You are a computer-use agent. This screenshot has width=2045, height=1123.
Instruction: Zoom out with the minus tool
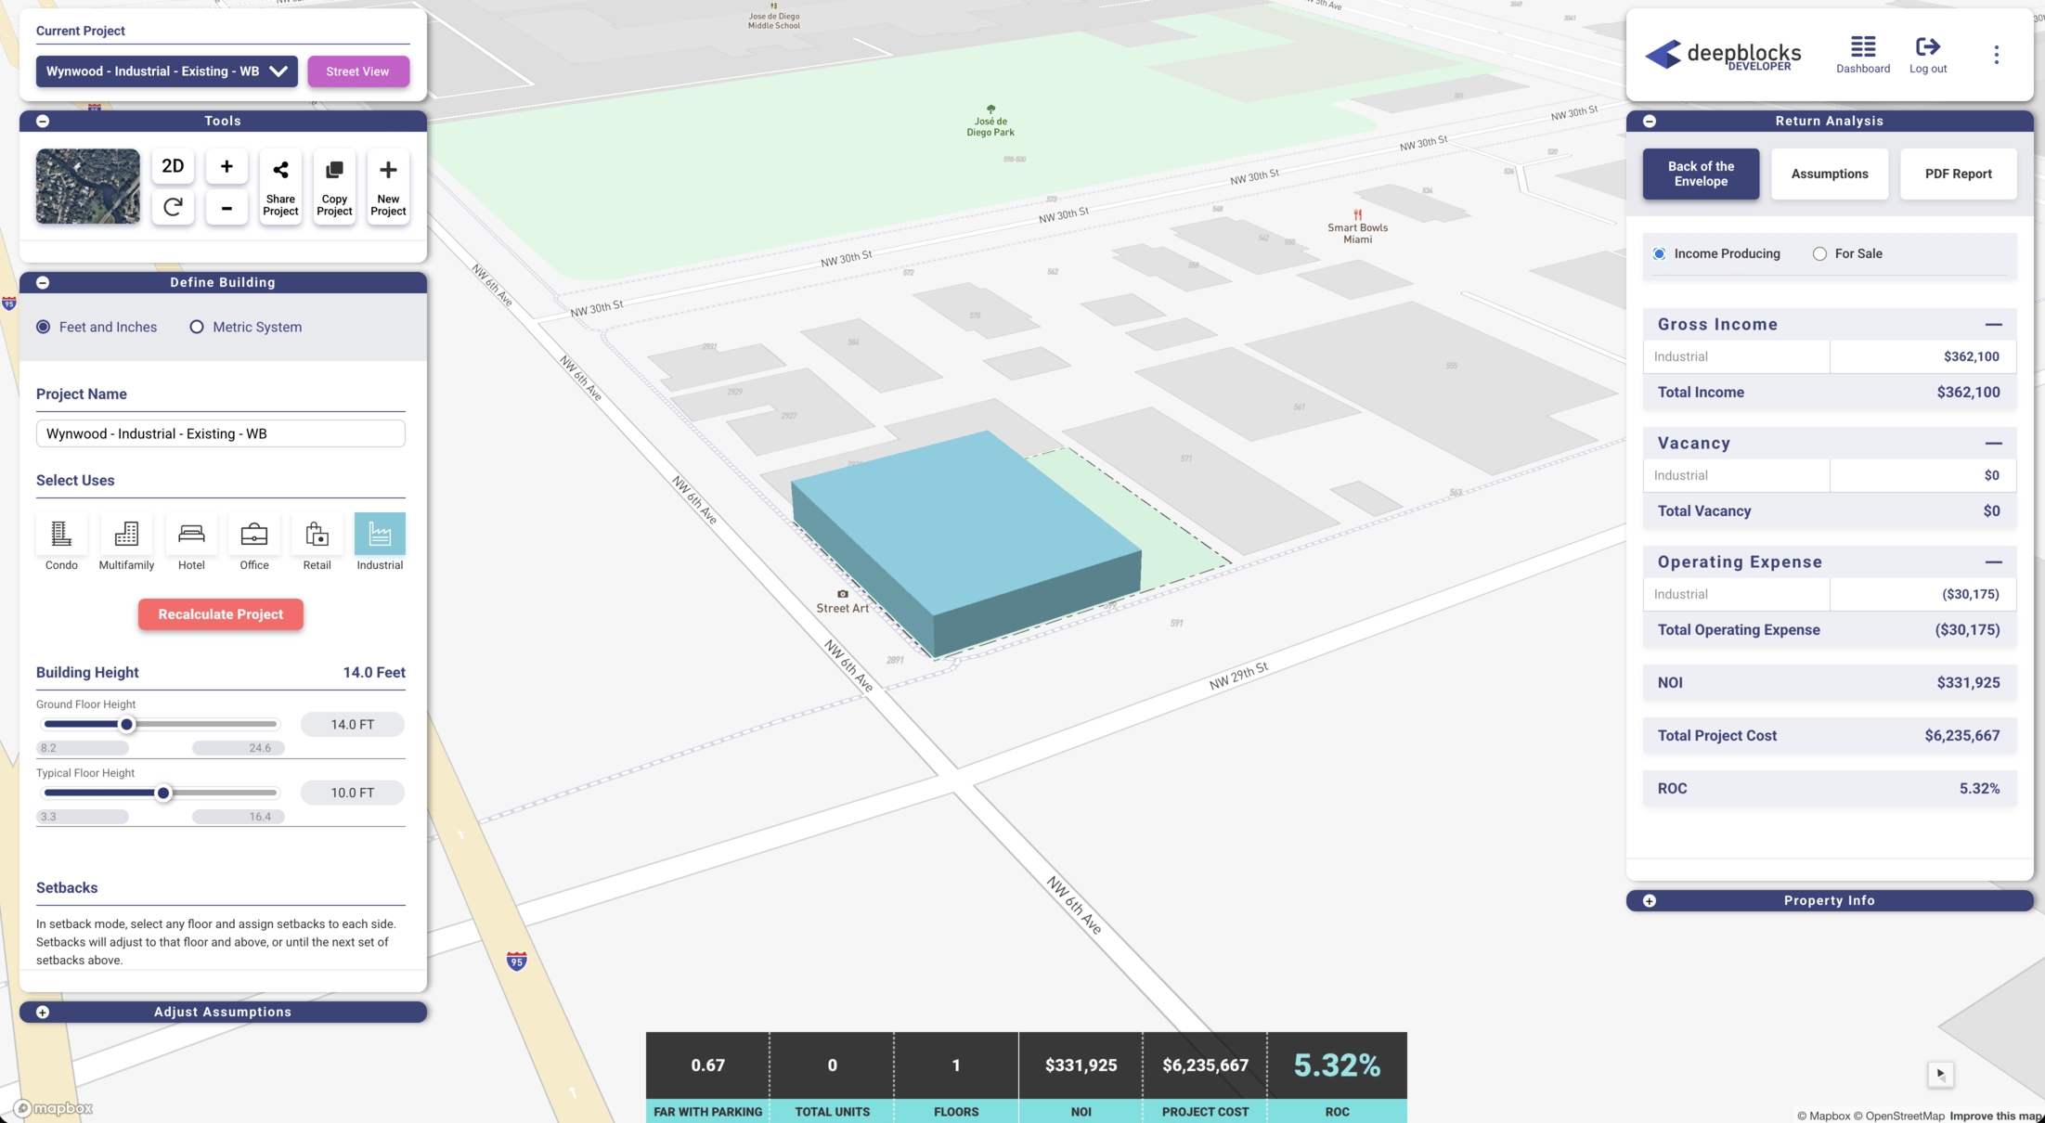227,208
